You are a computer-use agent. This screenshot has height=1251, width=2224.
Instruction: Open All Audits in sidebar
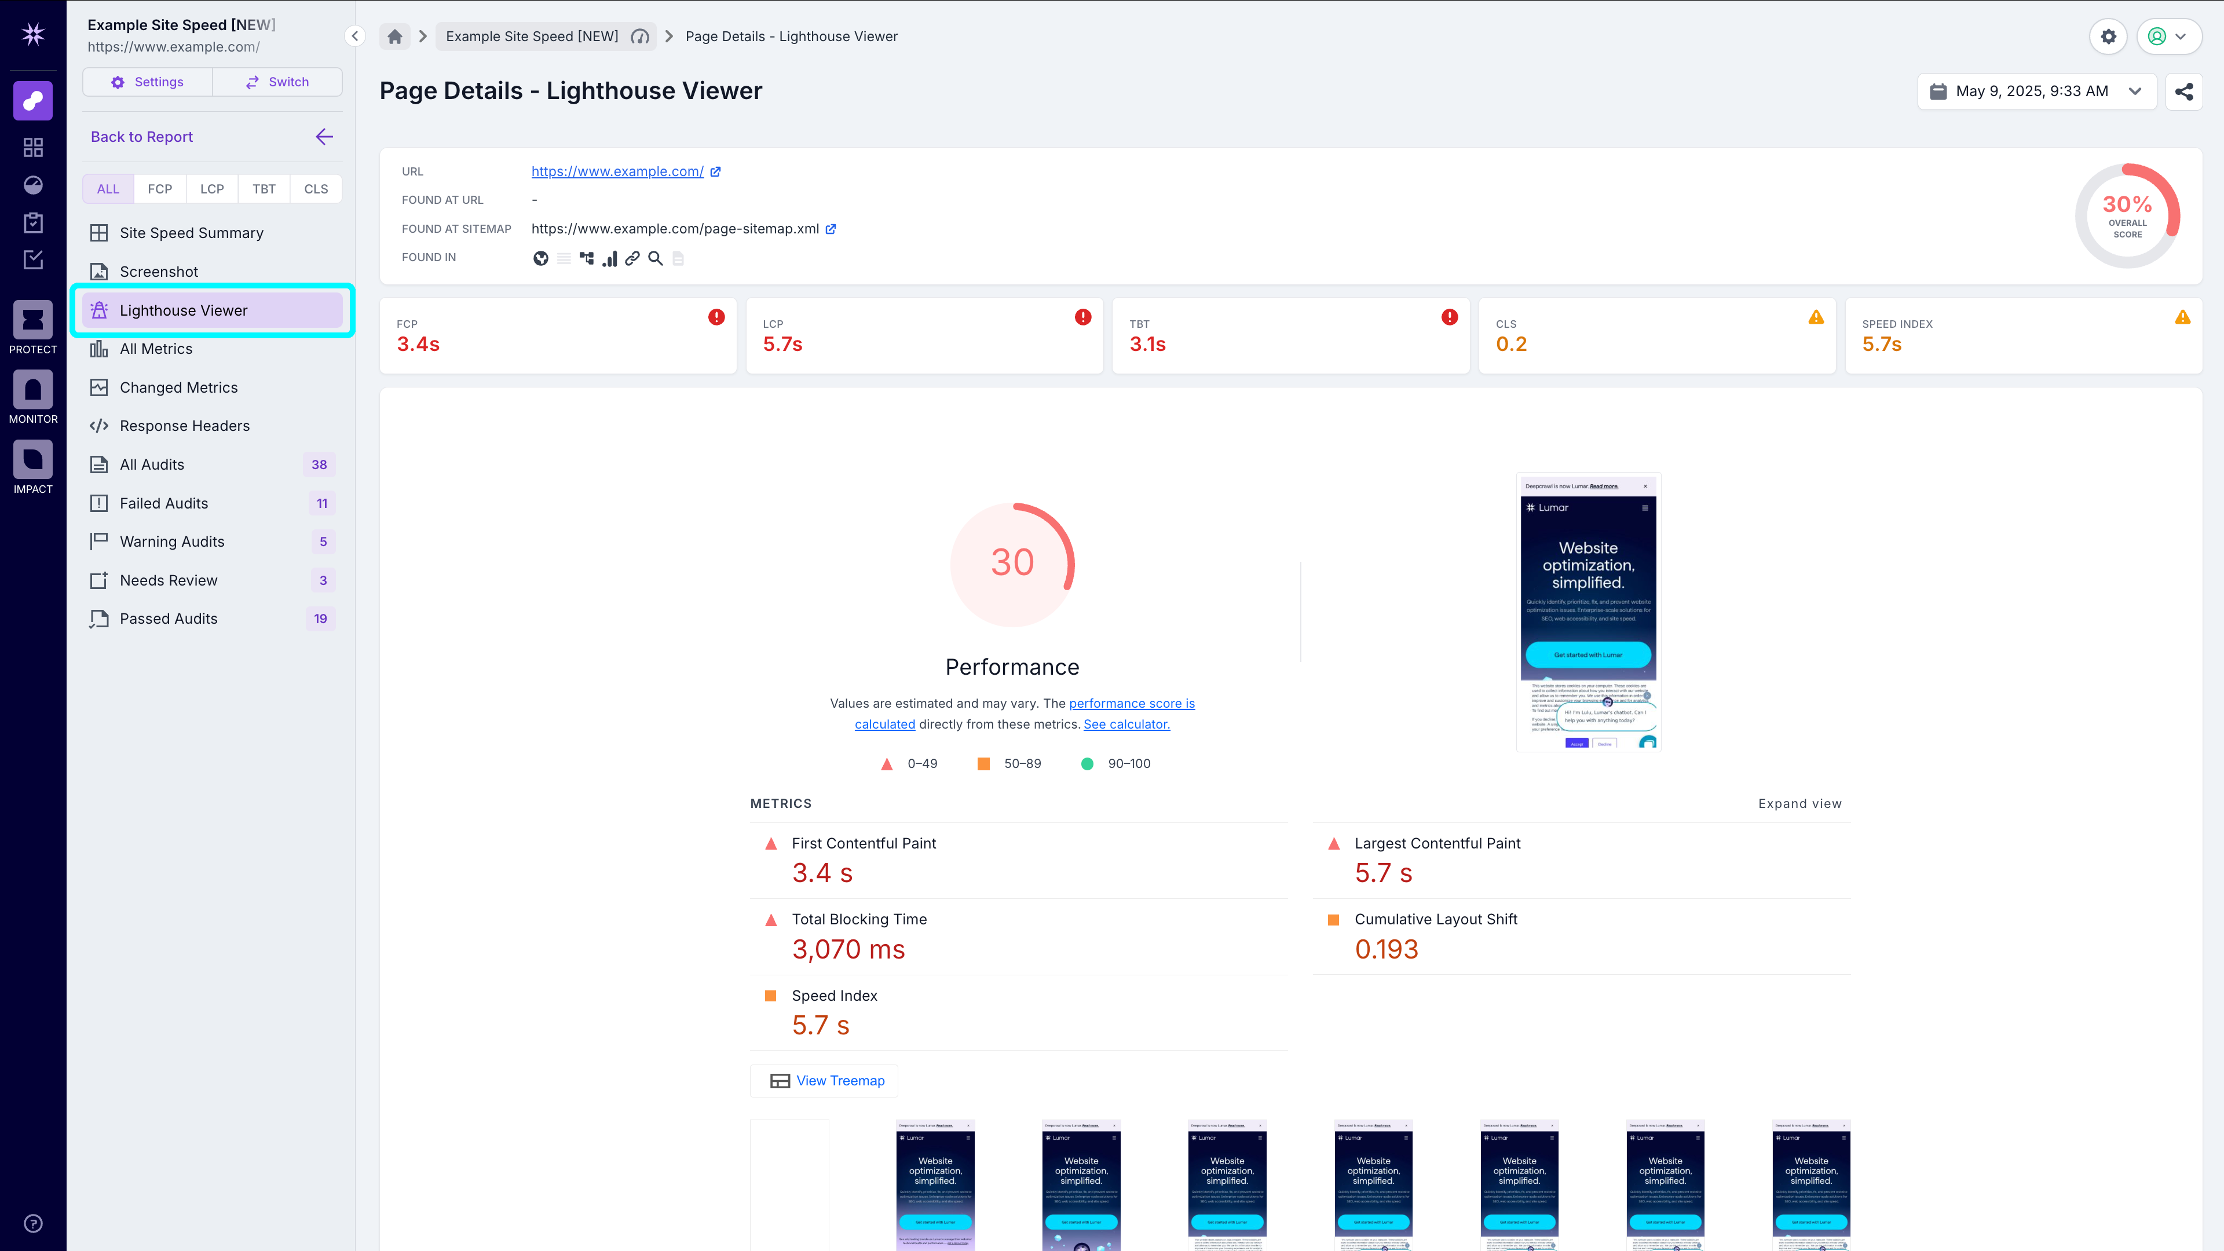(x=213, y=464)
